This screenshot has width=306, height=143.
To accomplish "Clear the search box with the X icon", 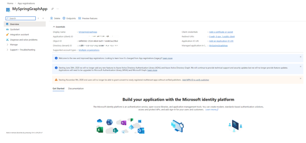I will pos(38,18).
